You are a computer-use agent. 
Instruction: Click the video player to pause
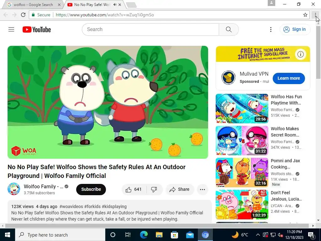point(108,102)
